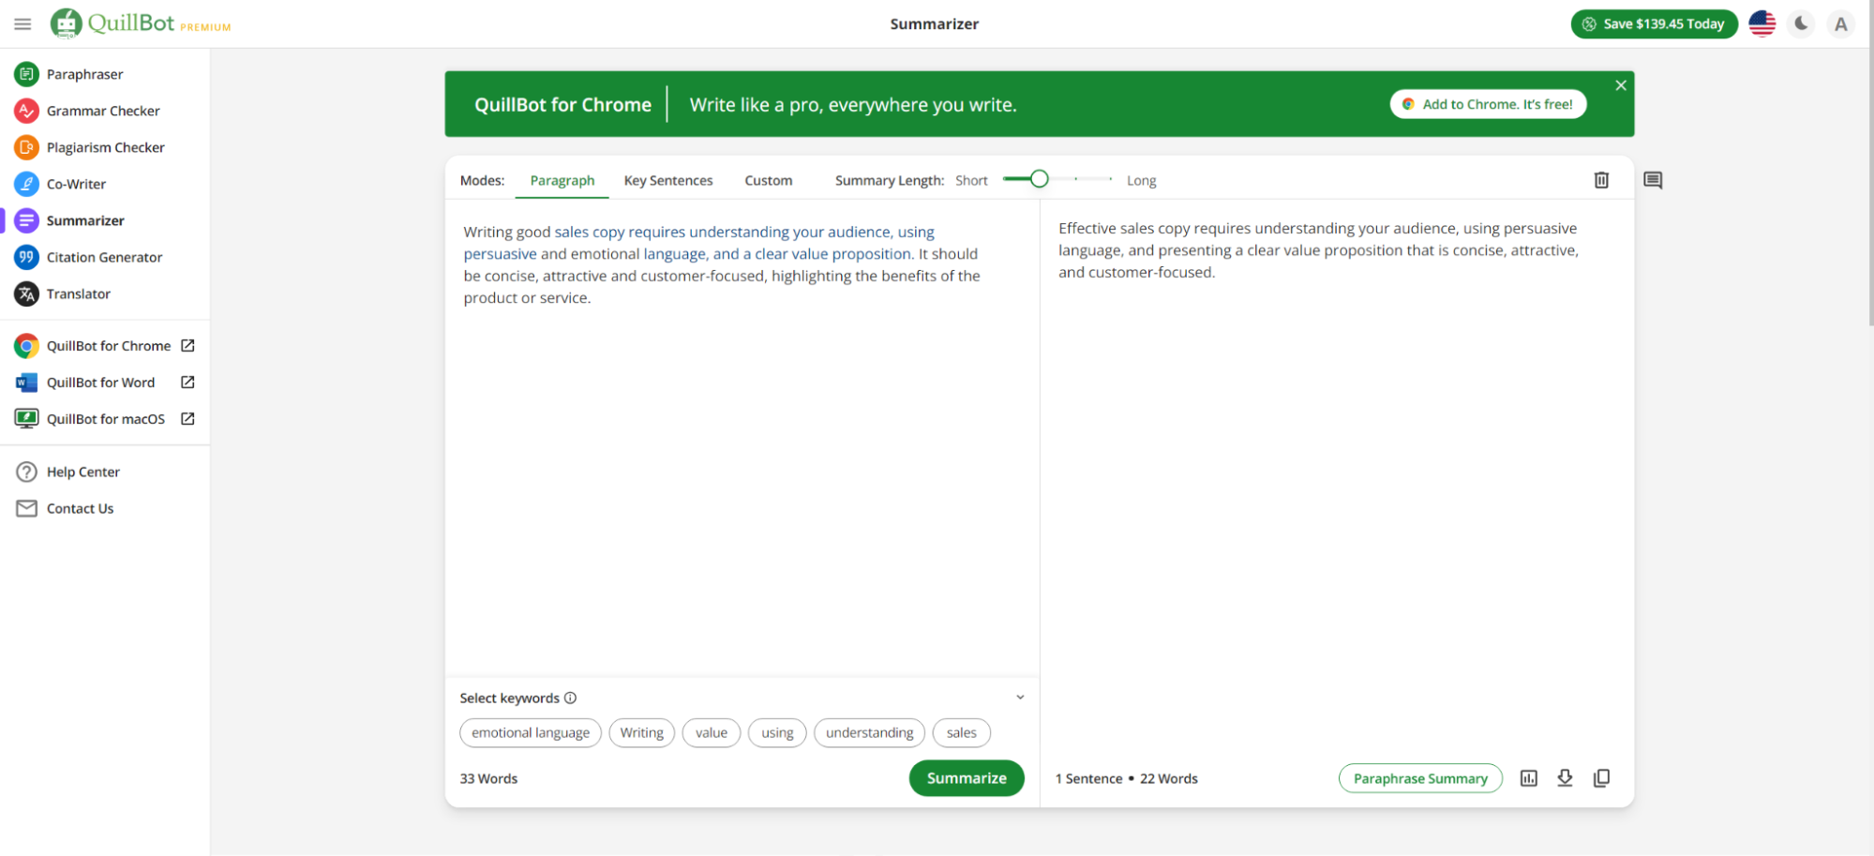
Task: Switch to Paragraph mode tab
Action: coord(562,180)
